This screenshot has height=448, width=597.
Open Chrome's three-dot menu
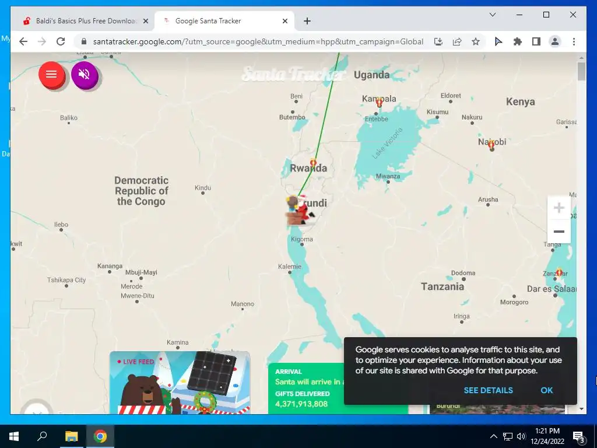tap(574, 41)
